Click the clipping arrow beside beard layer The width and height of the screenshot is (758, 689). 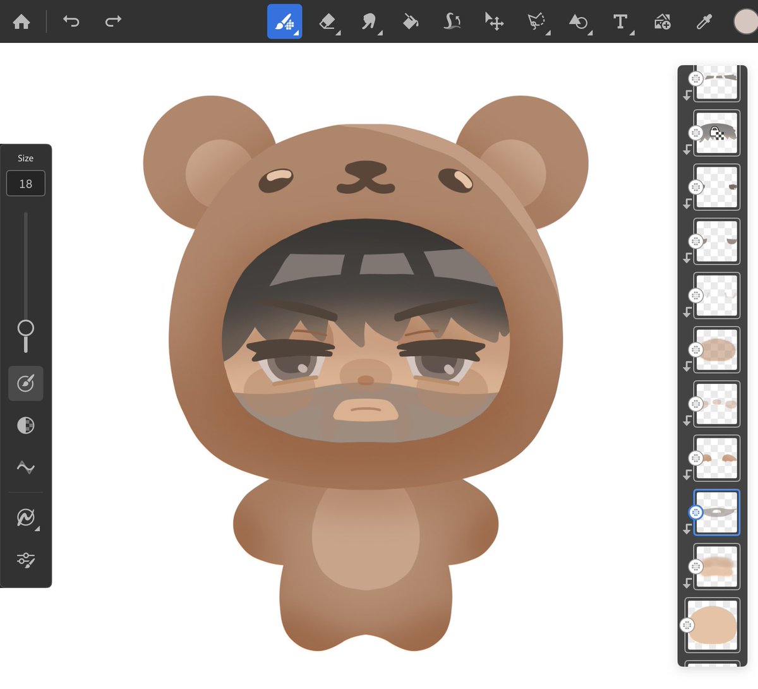click(687, 529)
